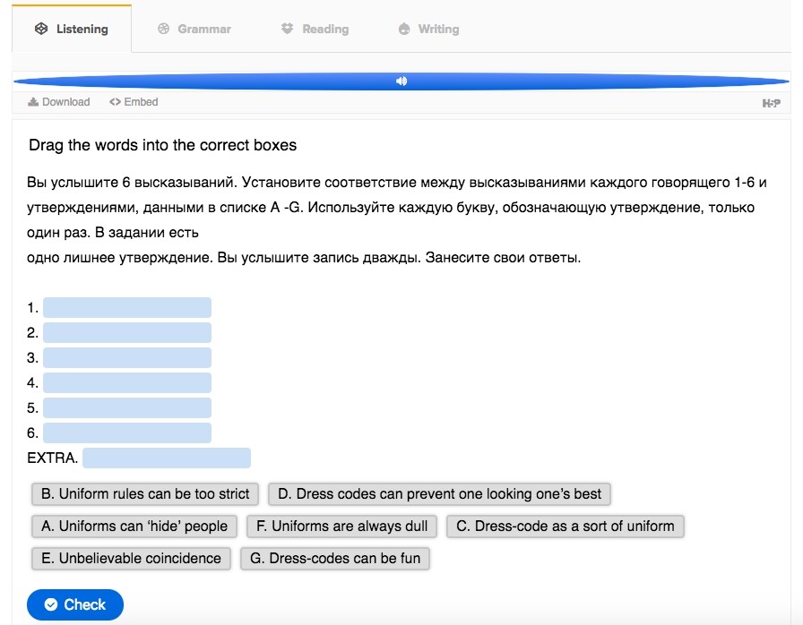Pick the "E. Unbelievable coincidence" option
The width and height of the screenshot is (803, 625).
[x=131, y=559]
